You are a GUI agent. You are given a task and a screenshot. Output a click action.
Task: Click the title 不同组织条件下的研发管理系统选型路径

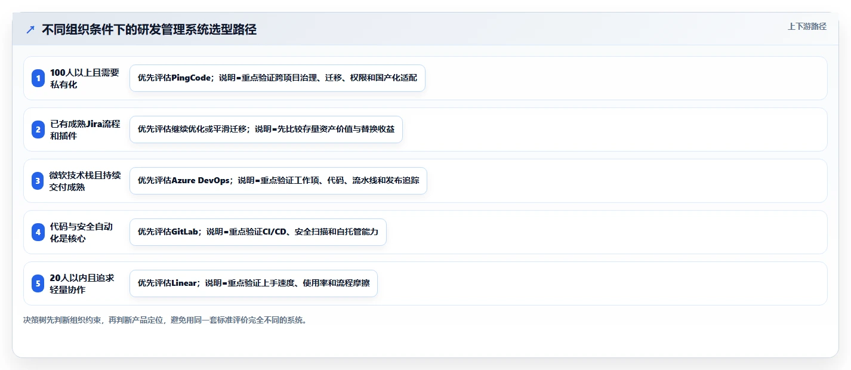[x=149, y=29]
